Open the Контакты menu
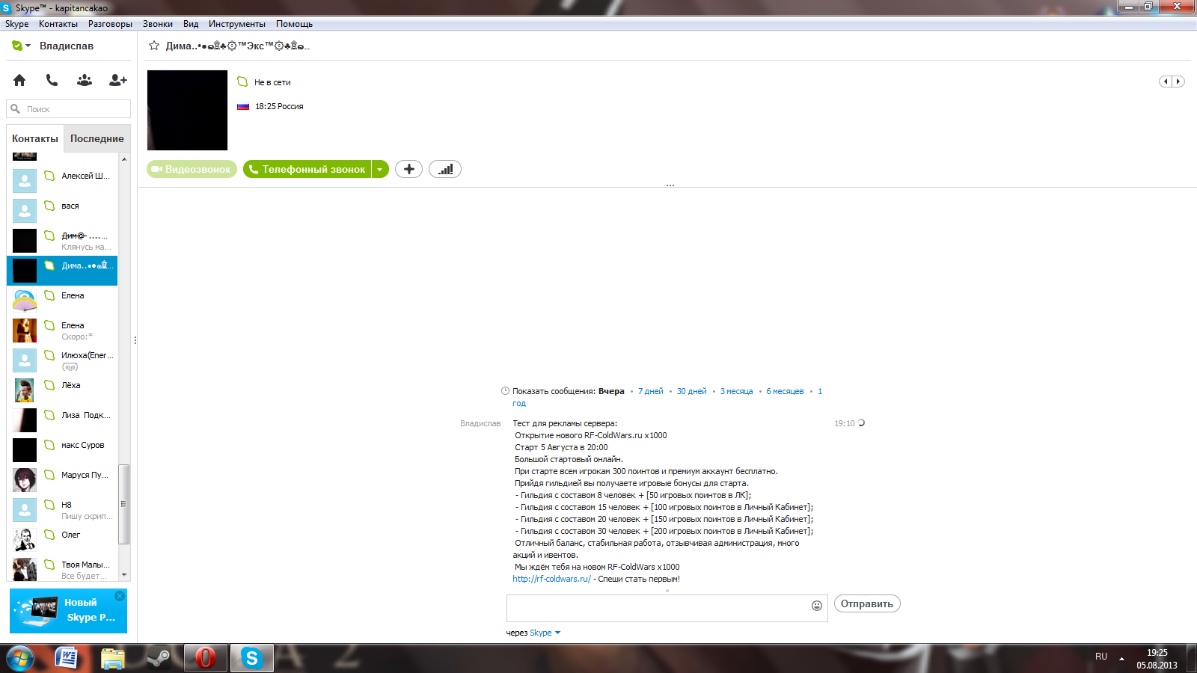Image resolution: width=1197 pixels, height=673 pixels. [58, 24]
